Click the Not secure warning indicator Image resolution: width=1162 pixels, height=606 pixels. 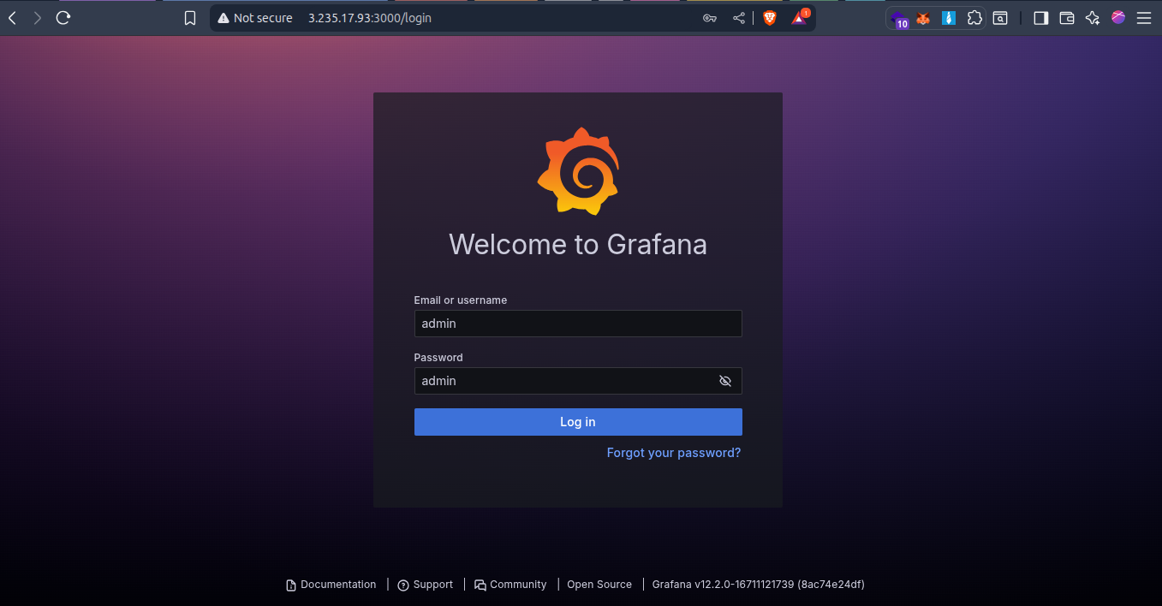(254, 18)
